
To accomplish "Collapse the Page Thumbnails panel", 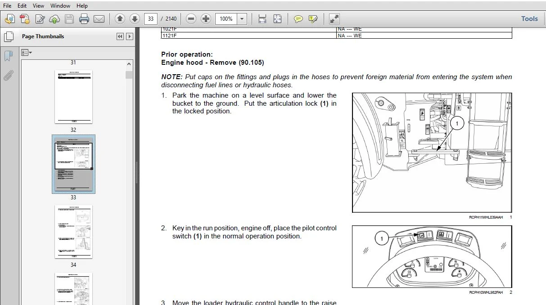I will pos(120,36).
